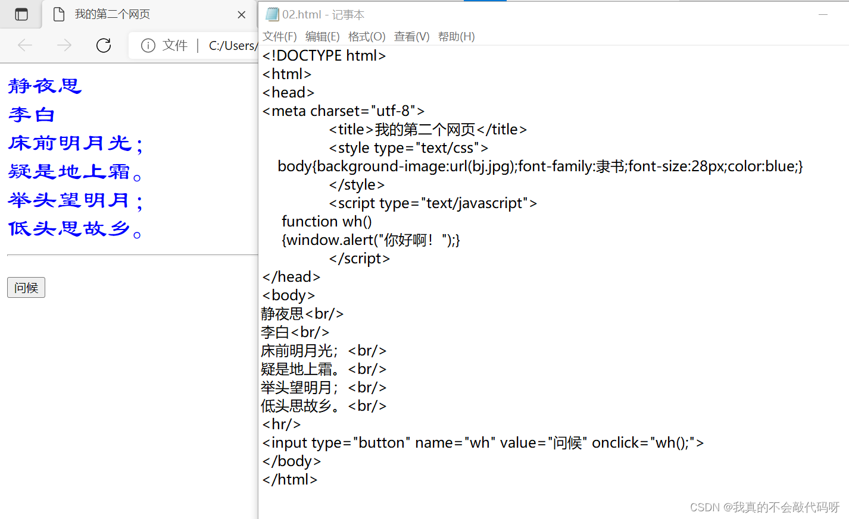This screenshot has height=519, width=849.
Task: Open the 文件(F) menu in Notepad
Action: (x=280, y=37)
